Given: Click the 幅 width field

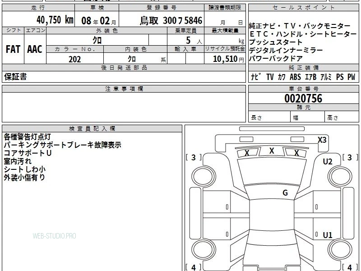Looking at the screenshot, I should [308, 117].
